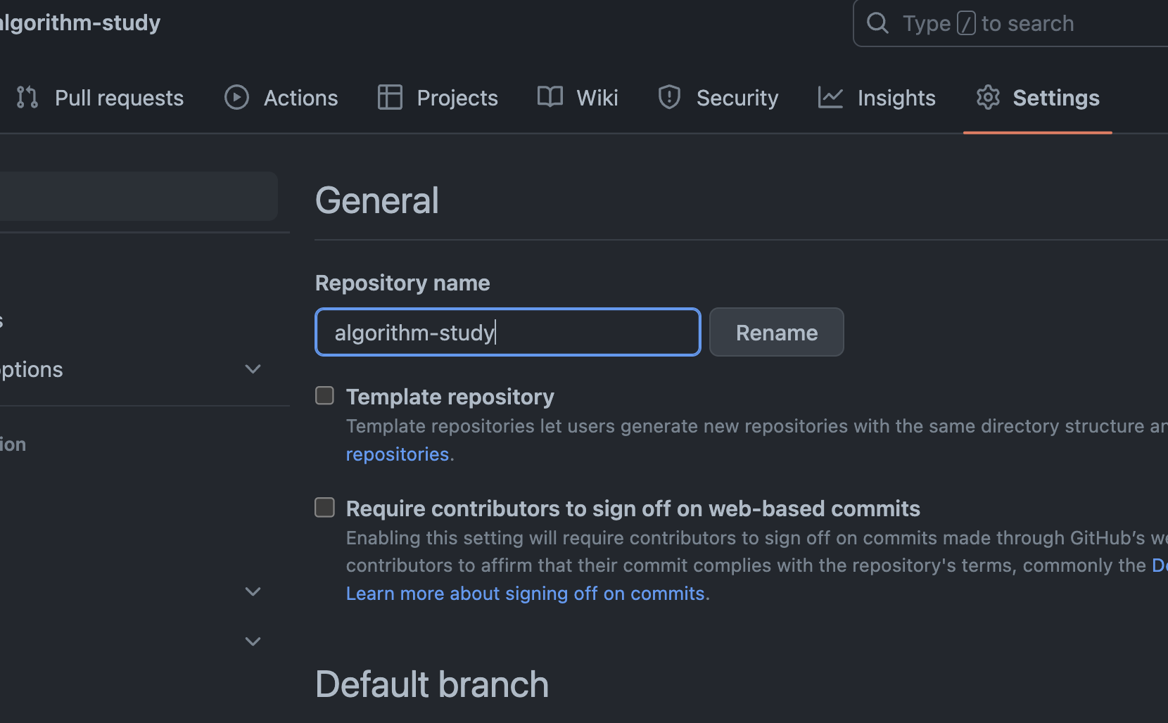Click the Wiki book icon

[550, 97]
